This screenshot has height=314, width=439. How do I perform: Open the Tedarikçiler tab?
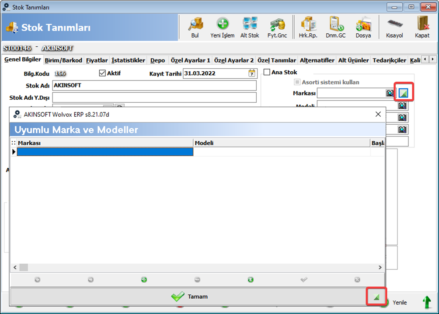click(389, 60)
